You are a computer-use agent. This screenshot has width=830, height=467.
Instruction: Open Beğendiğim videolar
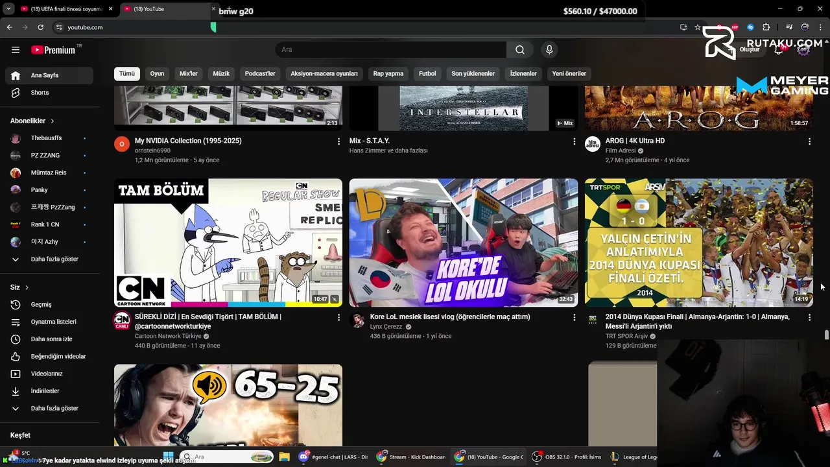point(49,356)
